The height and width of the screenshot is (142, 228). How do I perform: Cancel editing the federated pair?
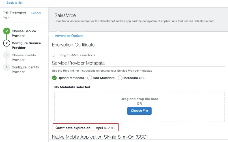point(36,13)
